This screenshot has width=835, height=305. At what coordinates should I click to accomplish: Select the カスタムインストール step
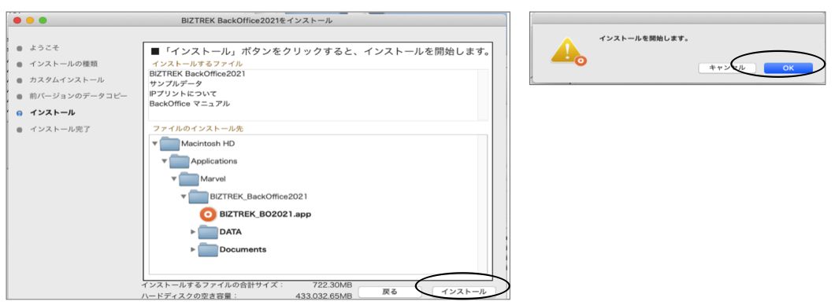(x=67, y=79)
